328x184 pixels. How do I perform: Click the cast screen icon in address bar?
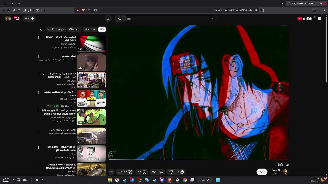pyautogui.click(x=96, y=10)
